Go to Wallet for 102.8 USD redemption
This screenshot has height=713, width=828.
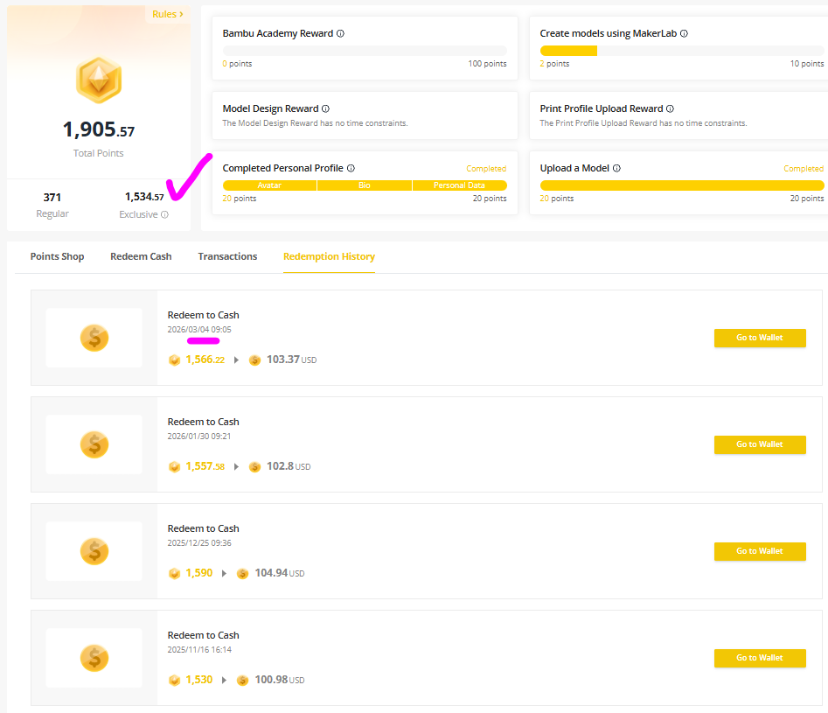point(759,444)
